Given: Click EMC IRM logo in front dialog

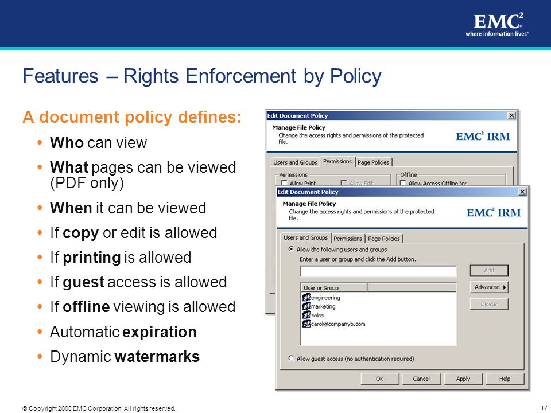Looking at the screenshot, I should tap(494, 212).
